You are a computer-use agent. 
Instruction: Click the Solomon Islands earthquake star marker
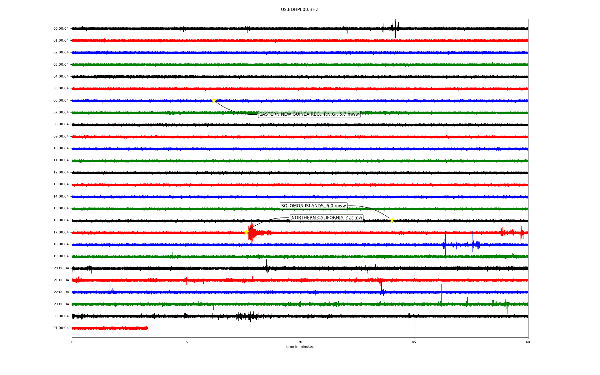coord(392,220)
